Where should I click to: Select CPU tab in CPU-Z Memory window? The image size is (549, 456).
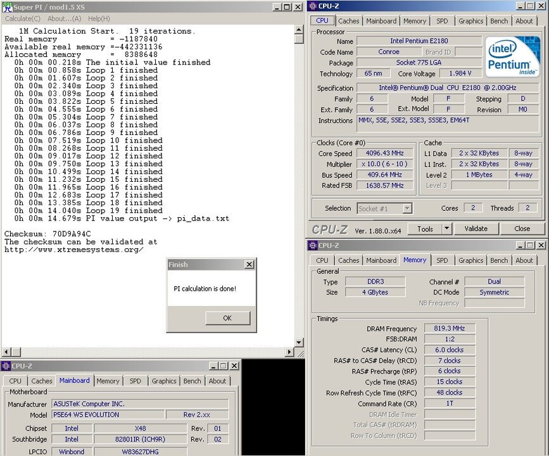point(322,260)
